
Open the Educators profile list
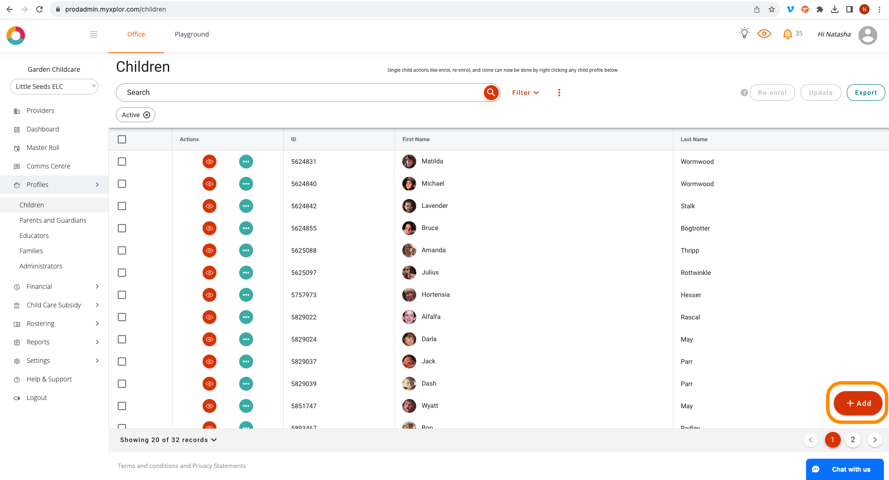(x=34, y=236)
